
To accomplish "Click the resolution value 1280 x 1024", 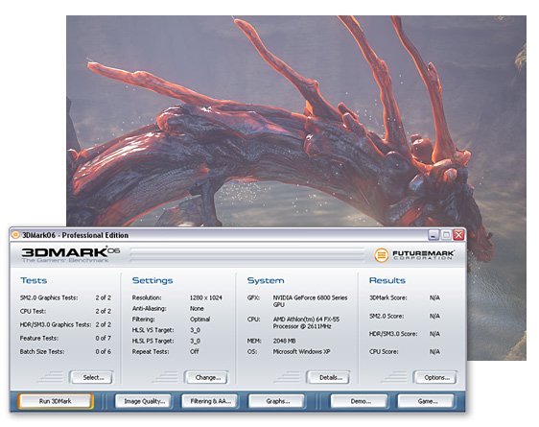I will [x=205, y=297].
